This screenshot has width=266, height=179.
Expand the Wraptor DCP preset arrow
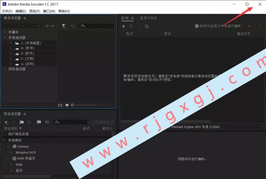(x=11, y=152)
